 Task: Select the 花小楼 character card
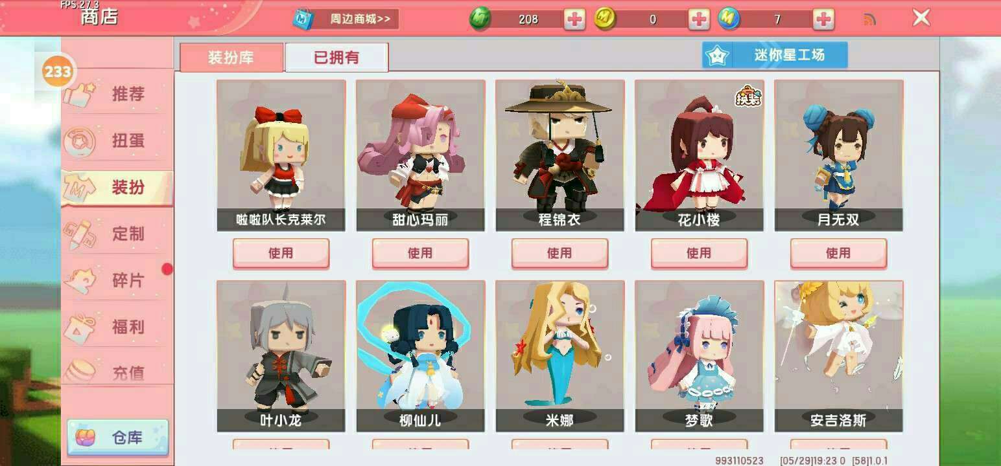(699, 155)
